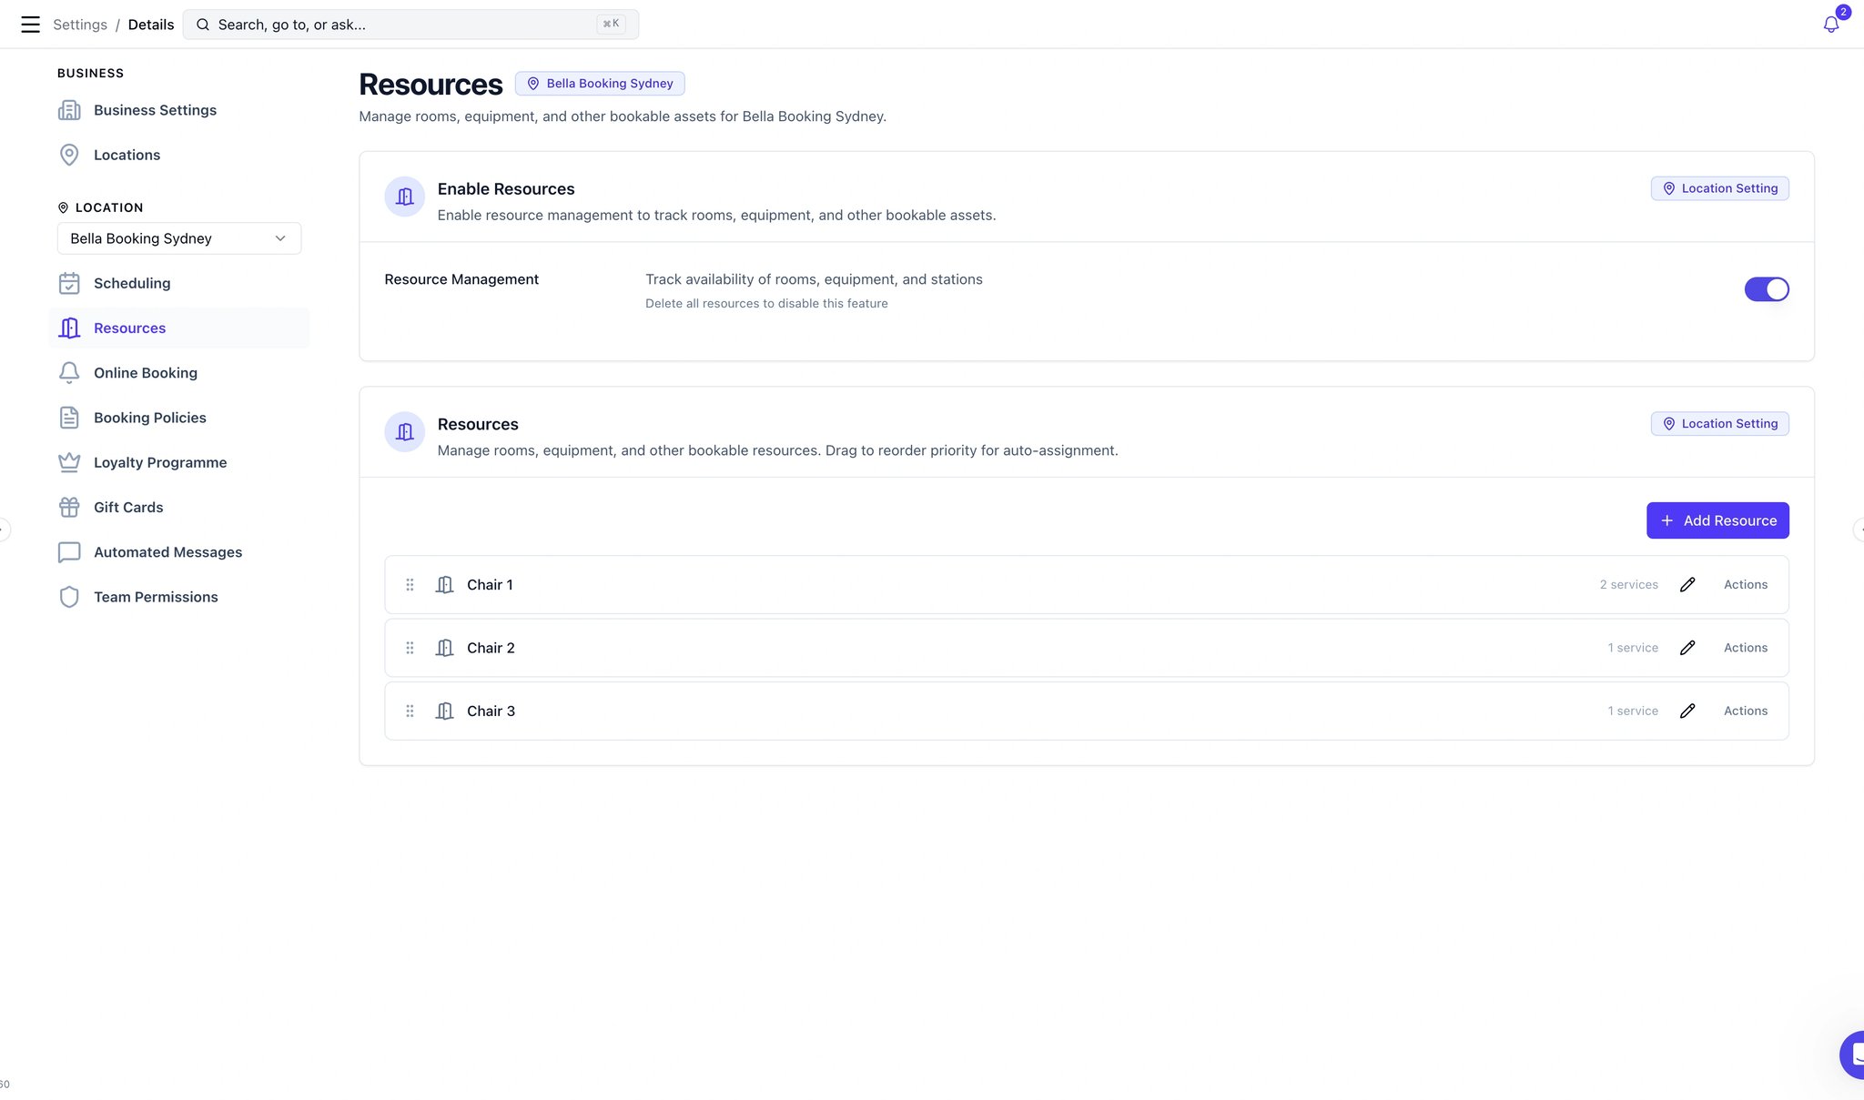1864x1100 pixels.
Task: Click the '2 services' label on Chair 1
Action: [x=1629, y=584]
